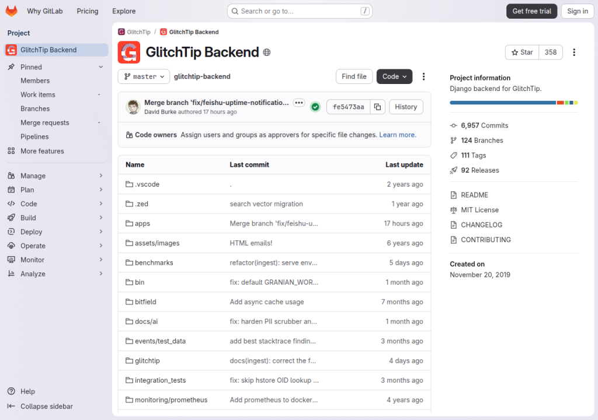Viewport: 598px width, 420px height.
Task: Open project actions kebab menu beside Star count
Action: click(574, 52)
